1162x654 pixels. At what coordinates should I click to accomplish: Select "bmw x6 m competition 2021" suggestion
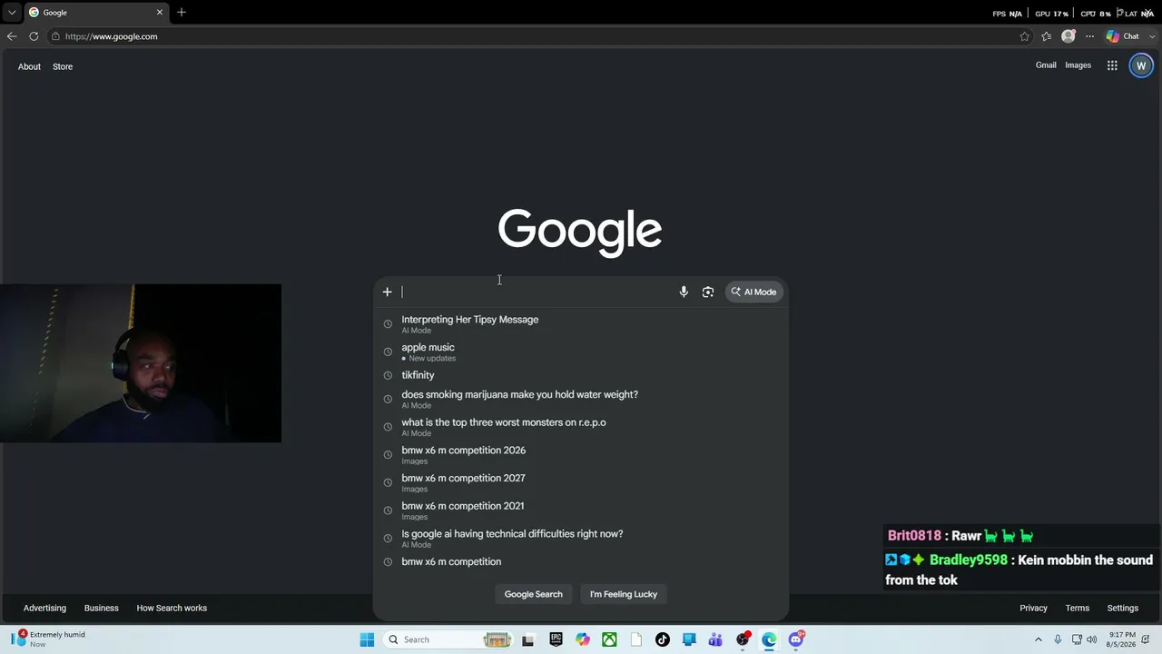click(x=581, y=510)
